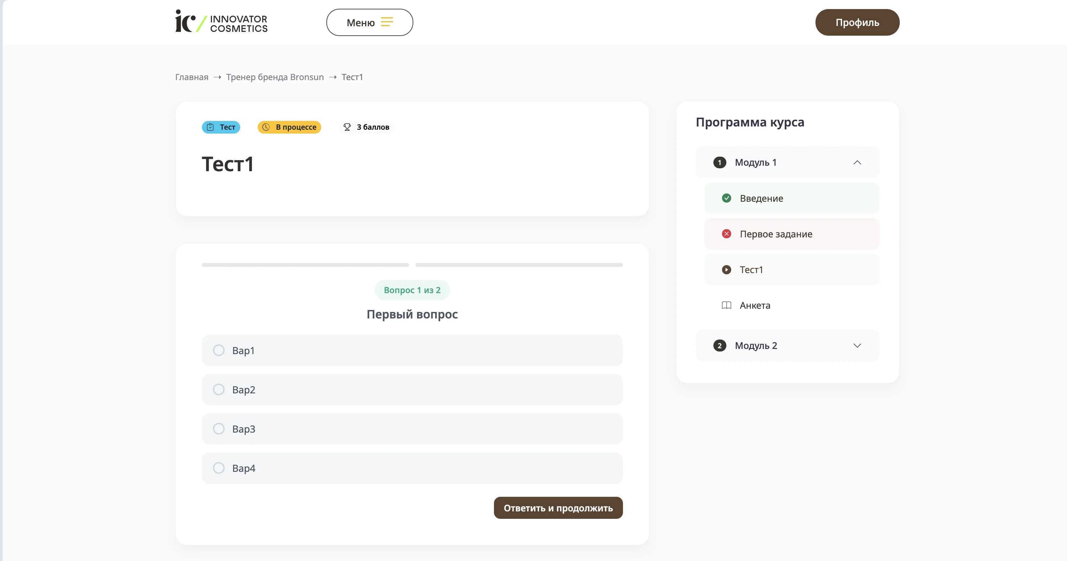
Task: Click the play icon beside Тест1 lesson
Action: [x=727, y=270]
